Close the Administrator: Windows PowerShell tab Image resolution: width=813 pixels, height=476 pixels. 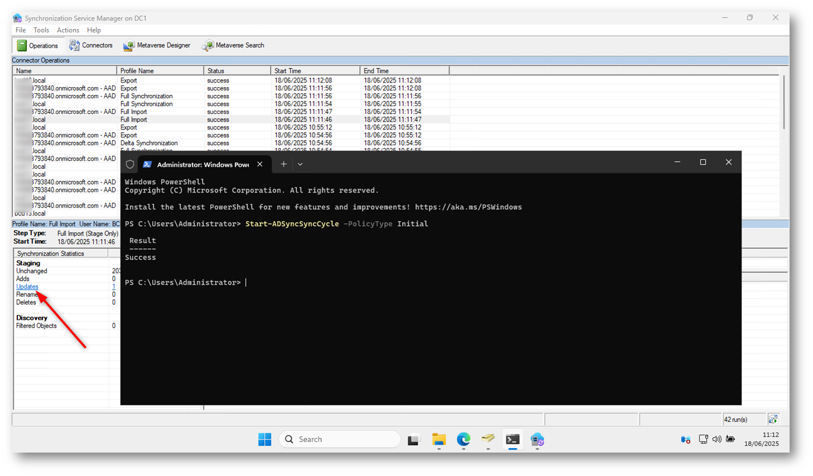[x=260, y=164]
